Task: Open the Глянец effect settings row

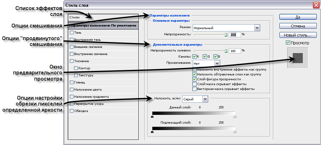Action: coord(103,83)
